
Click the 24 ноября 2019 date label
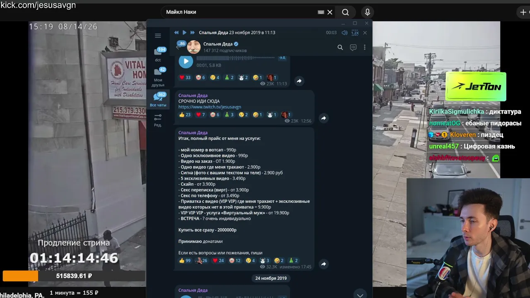271,278
